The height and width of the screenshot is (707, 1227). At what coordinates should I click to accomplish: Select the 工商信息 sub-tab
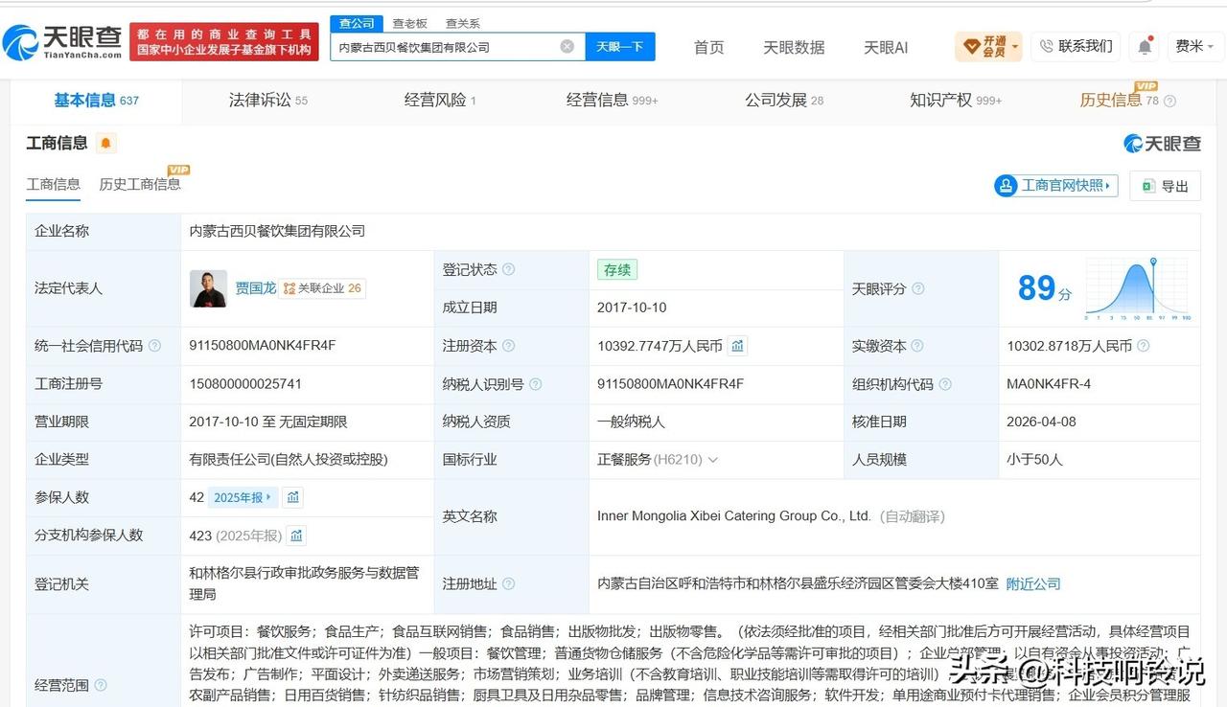coord(53,184)
